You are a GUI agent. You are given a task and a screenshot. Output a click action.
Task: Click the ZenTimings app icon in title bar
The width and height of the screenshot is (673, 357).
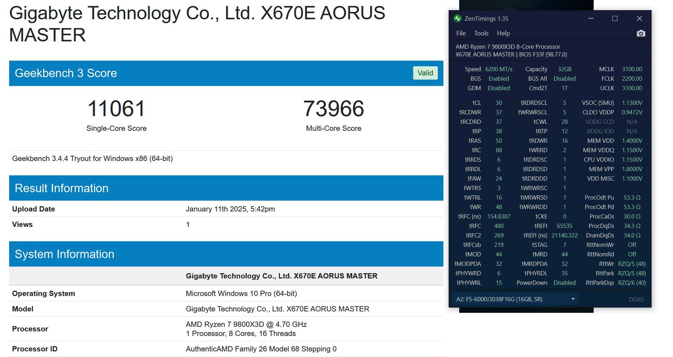[457, 19]
